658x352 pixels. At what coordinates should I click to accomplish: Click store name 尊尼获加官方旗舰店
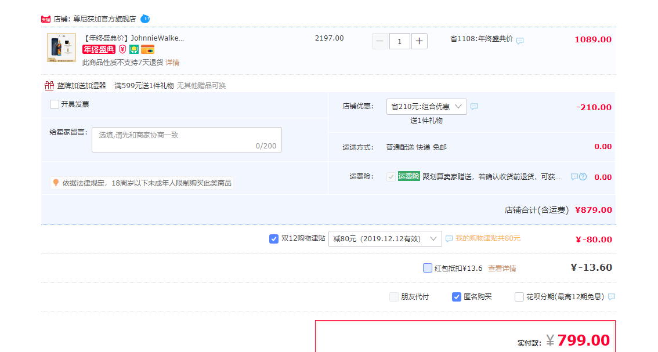coord(105,19)
